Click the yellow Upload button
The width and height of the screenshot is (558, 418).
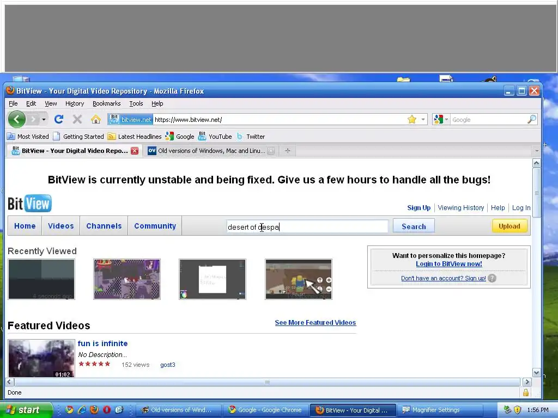(510, 226)
